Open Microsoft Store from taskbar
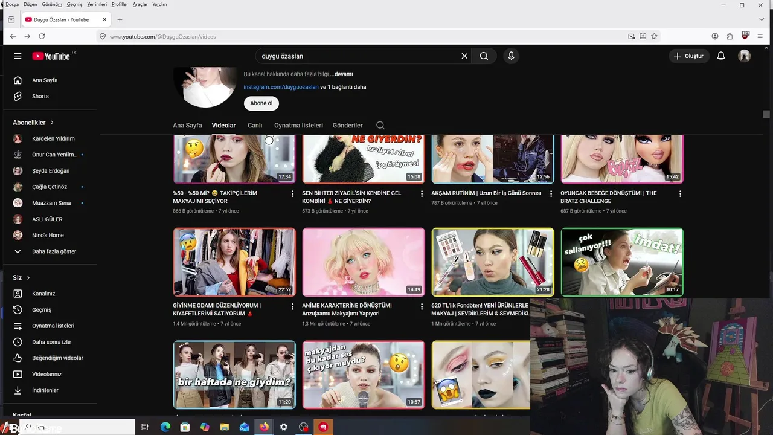 185,427
